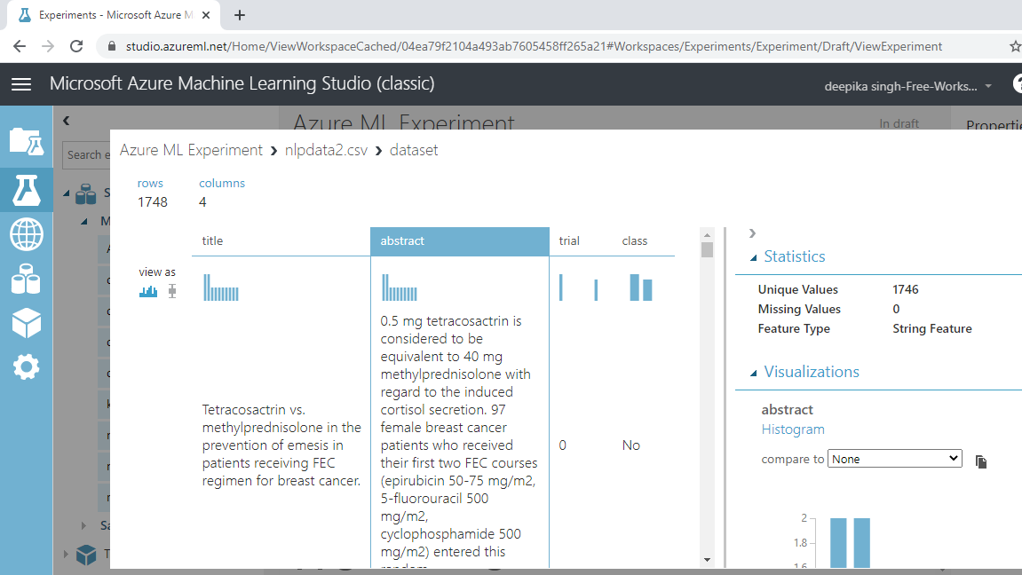
Task: Collapse the Visualizations section
Action: tap(754, 374)
